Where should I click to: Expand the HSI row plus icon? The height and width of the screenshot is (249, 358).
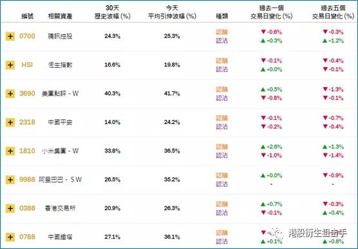10,65
